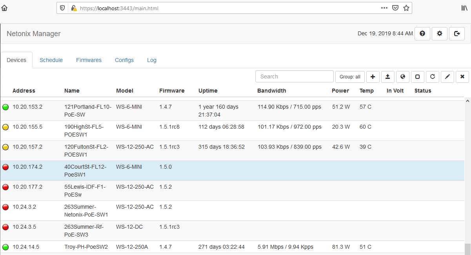Image resolution: width=471 pixels, height=255 pixels.
Task: Open the Group: all dropdown
Action: point(350,77)
